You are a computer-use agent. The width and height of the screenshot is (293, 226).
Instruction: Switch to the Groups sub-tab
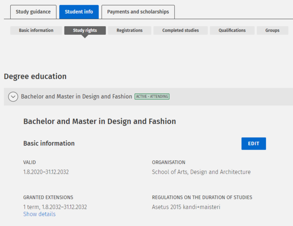point(272,30)
